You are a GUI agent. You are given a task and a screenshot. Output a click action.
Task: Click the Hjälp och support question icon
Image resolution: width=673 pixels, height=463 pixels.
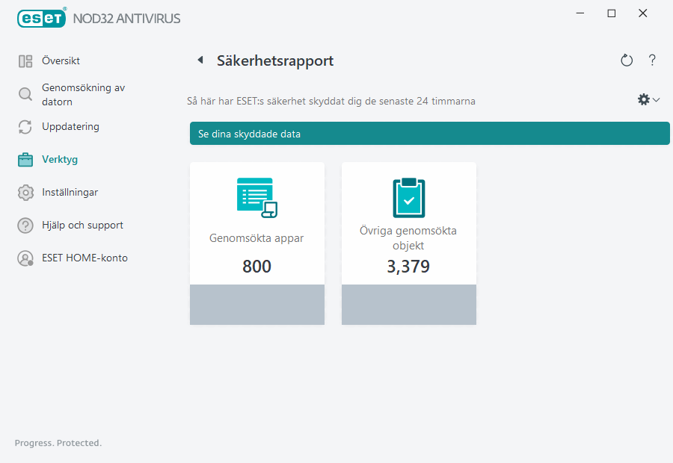[25, 225]
